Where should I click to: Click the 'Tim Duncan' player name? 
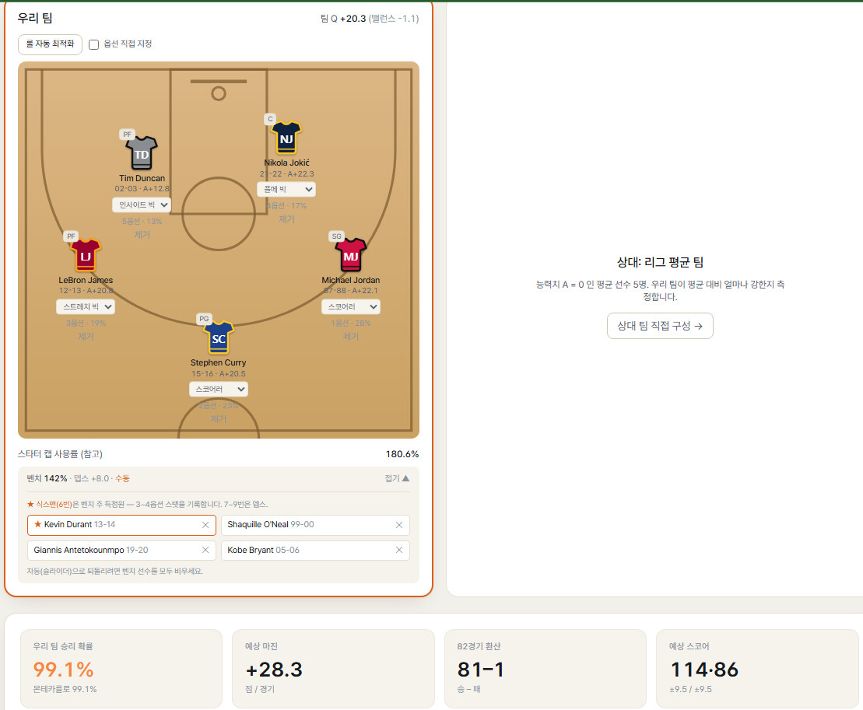(x=142, y=178)
